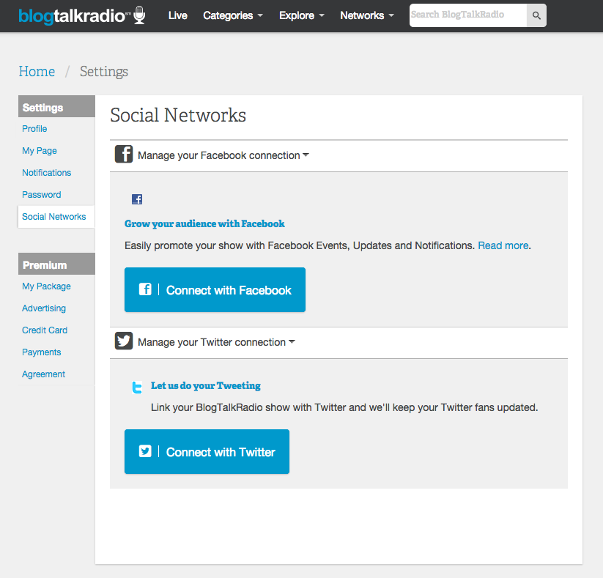Open the Networks dropdown menu
Screen dimensions: 603x578
click(x=367, y=15)
